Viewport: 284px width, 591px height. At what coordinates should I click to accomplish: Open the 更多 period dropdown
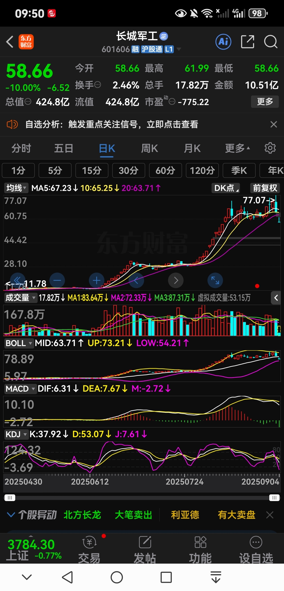pyautogui.click(x=237, y=148)
